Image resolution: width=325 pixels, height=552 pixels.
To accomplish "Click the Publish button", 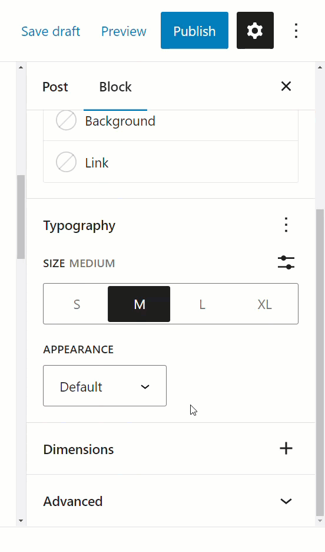I will [195, 31].
